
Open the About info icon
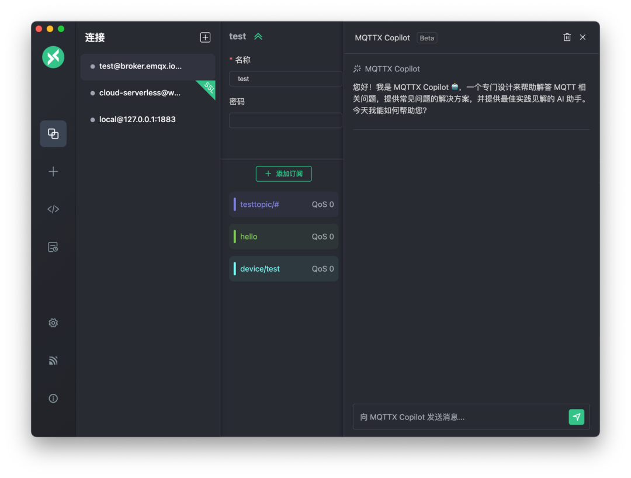[x=53, y=399]
